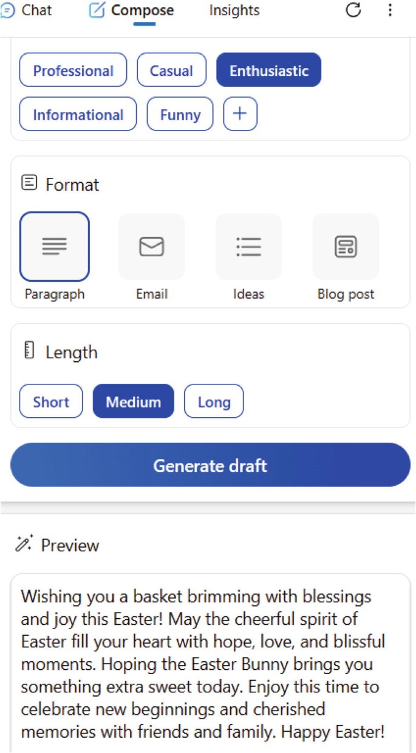Choose the Email format icon
The height and width of the screenshot is (753, 416).
pos(151,247)
